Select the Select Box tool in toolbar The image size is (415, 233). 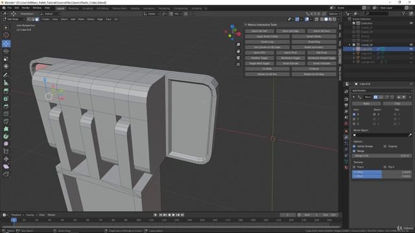[6, 28]
